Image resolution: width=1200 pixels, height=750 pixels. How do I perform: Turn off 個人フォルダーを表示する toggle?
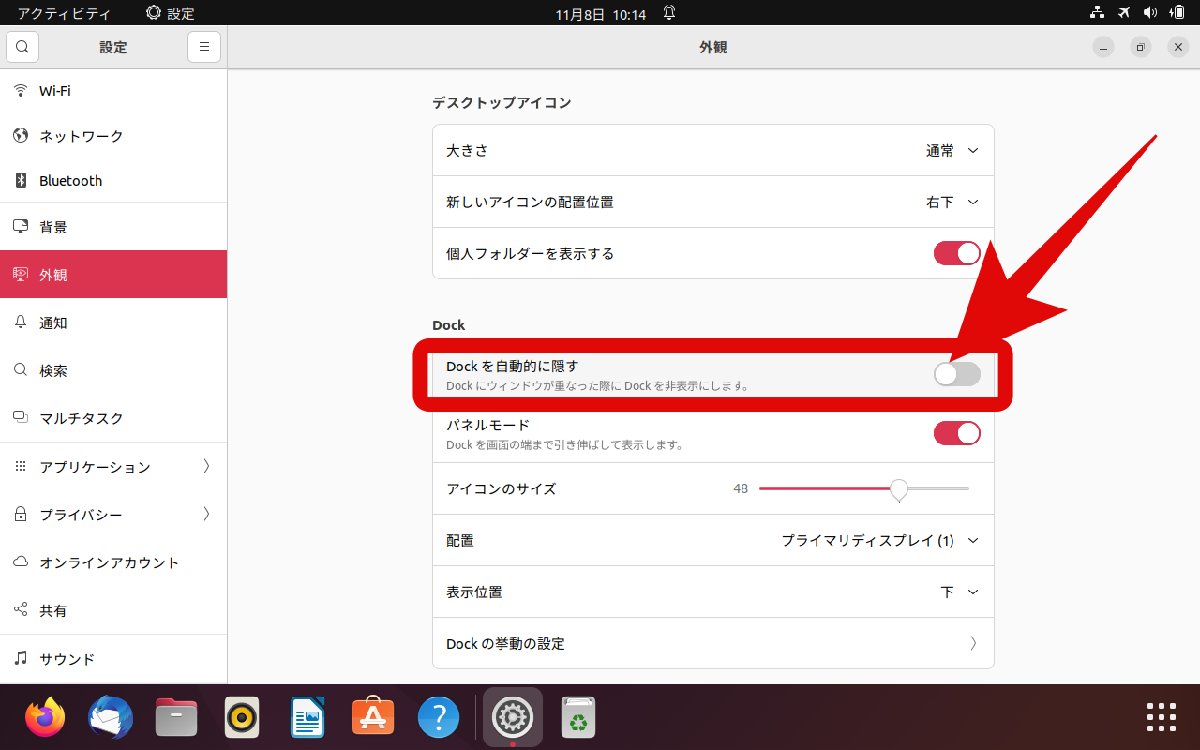point(956,253)
